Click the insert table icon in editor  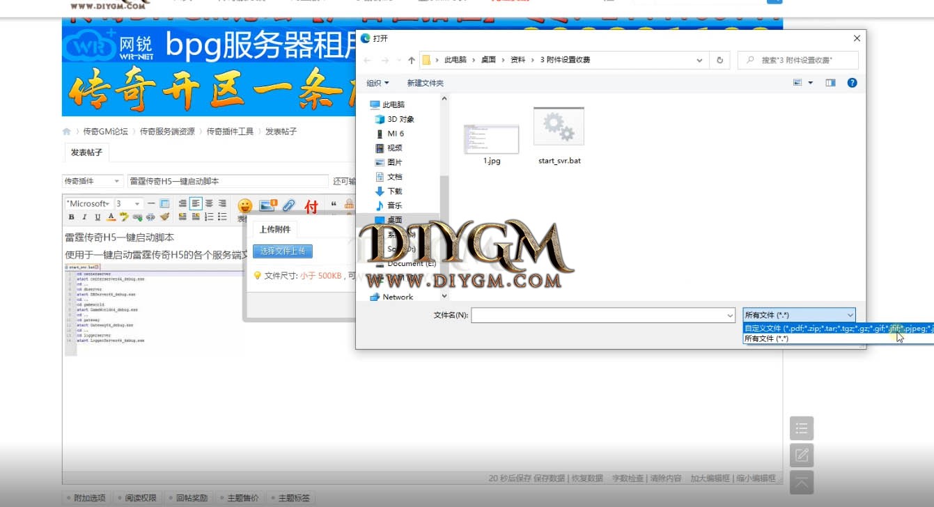(164, 203)
